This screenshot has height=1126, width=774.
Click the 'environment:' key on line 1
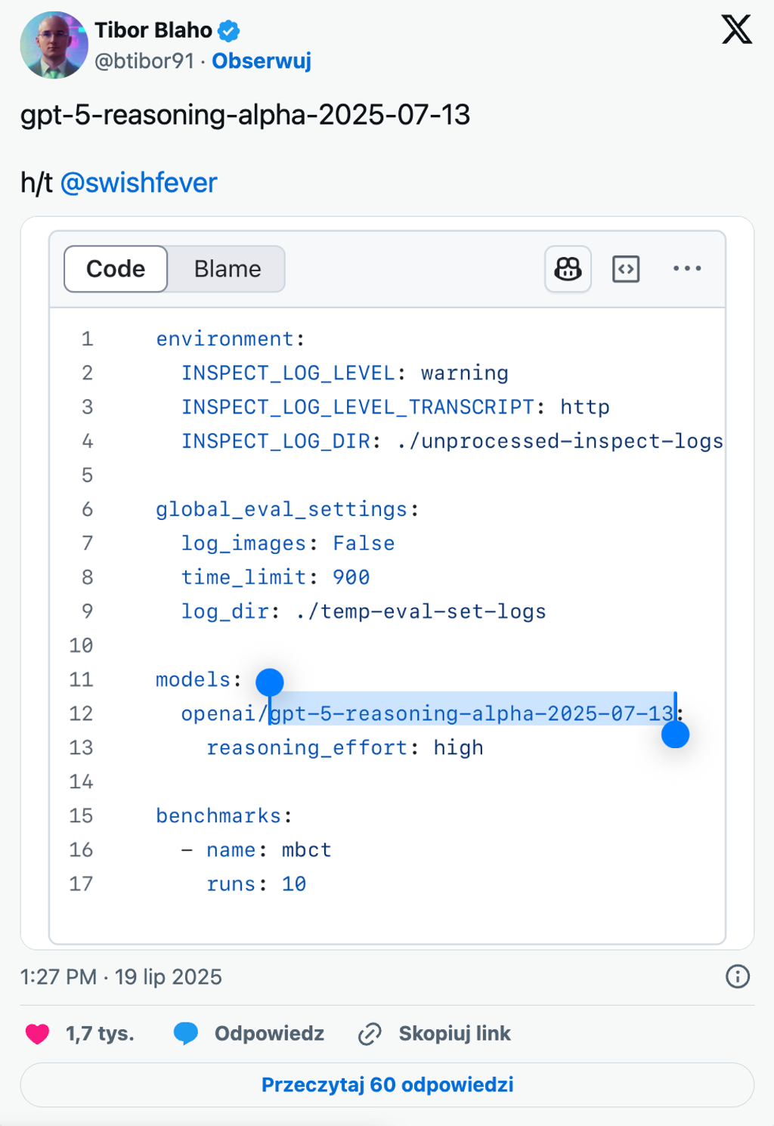pyautogui.click(x=231, y=339)
